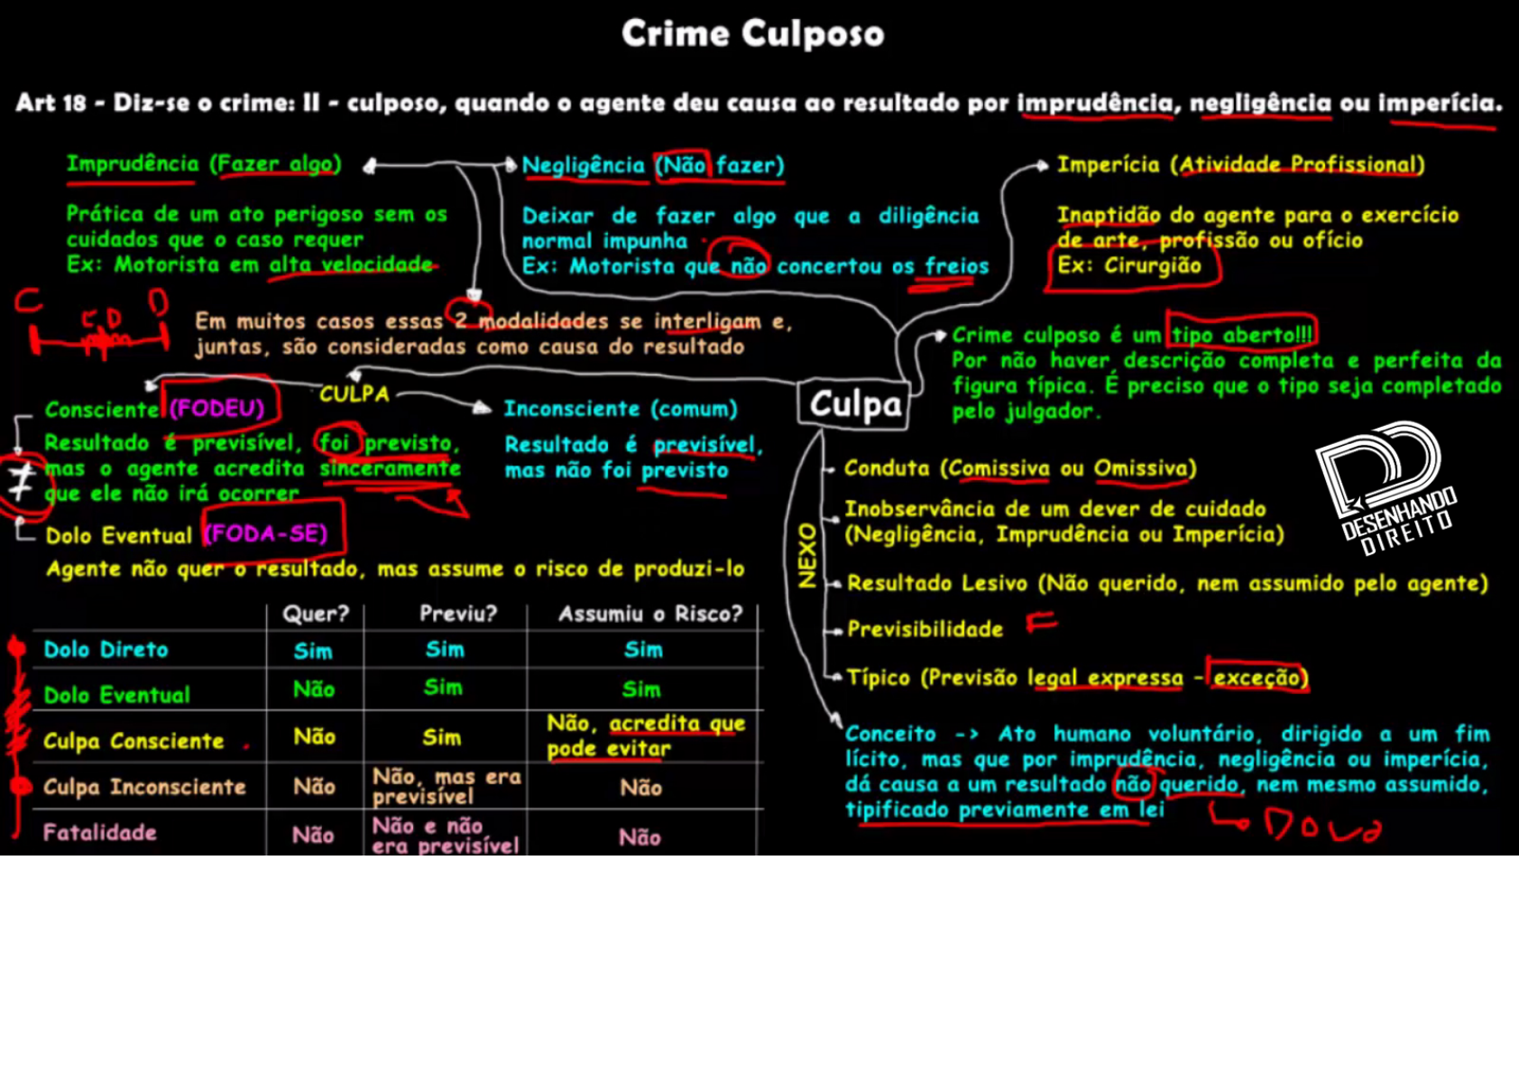Viewport: 1519px width, 1073px height.
Task: Click the vertical NEXO label
Action: click(807, 555)
